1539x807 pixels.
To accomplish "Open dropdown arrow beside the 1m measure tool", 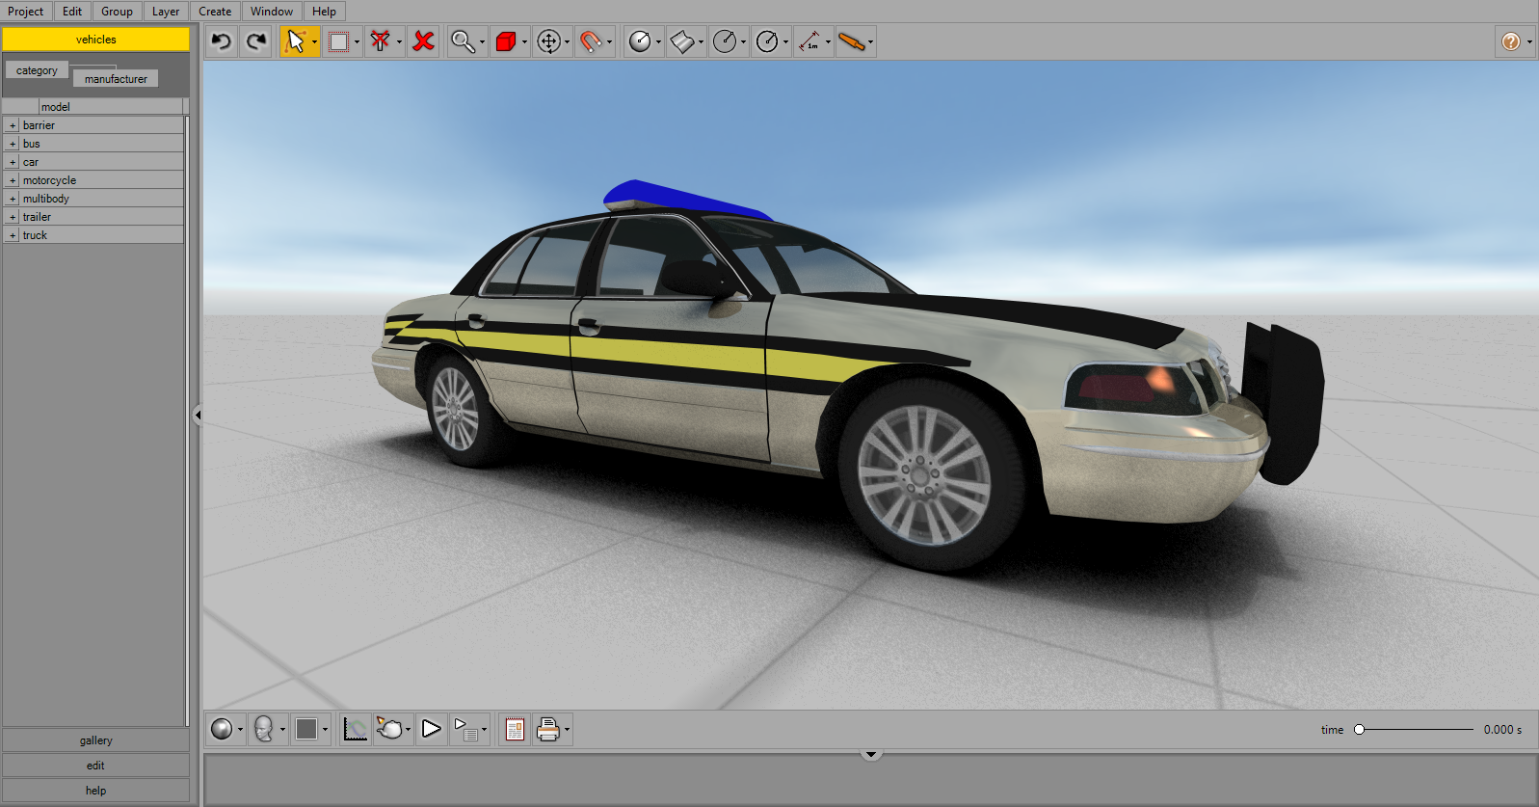I will (828, 41).
